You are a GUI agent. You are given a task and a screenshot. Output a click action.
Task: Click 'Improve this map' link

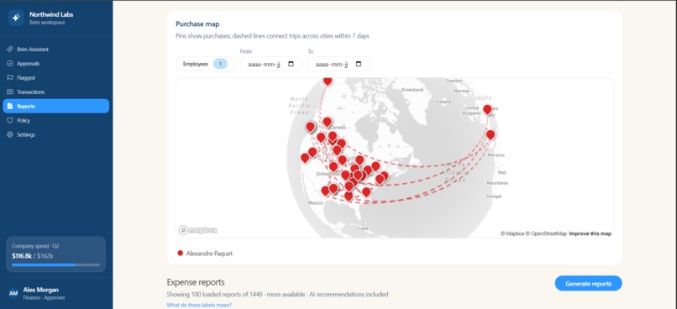[x=590, y=233]
